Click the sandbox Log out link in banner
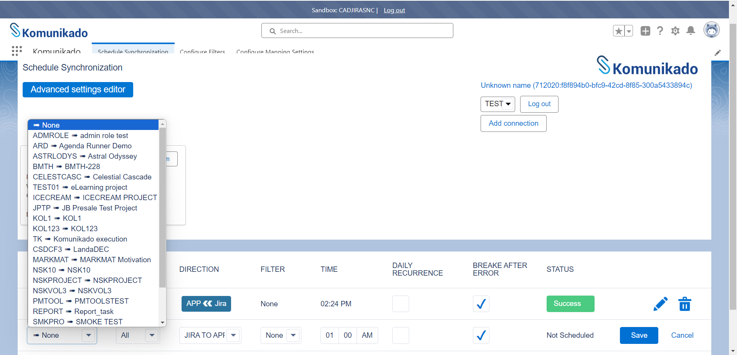 tap(394, 10)
